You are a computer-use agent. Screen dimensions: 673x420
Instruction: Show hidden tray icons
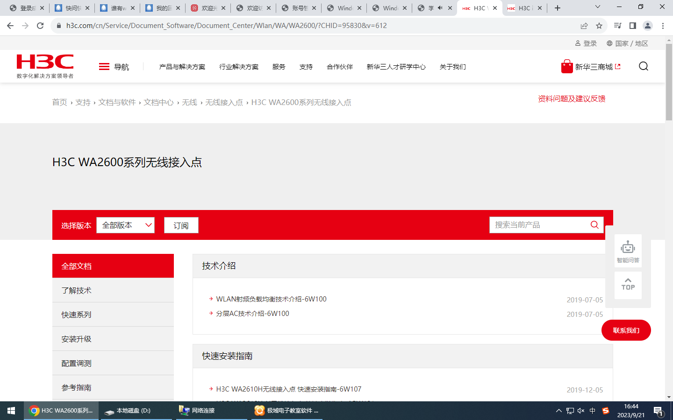click(x=558, y=411)
